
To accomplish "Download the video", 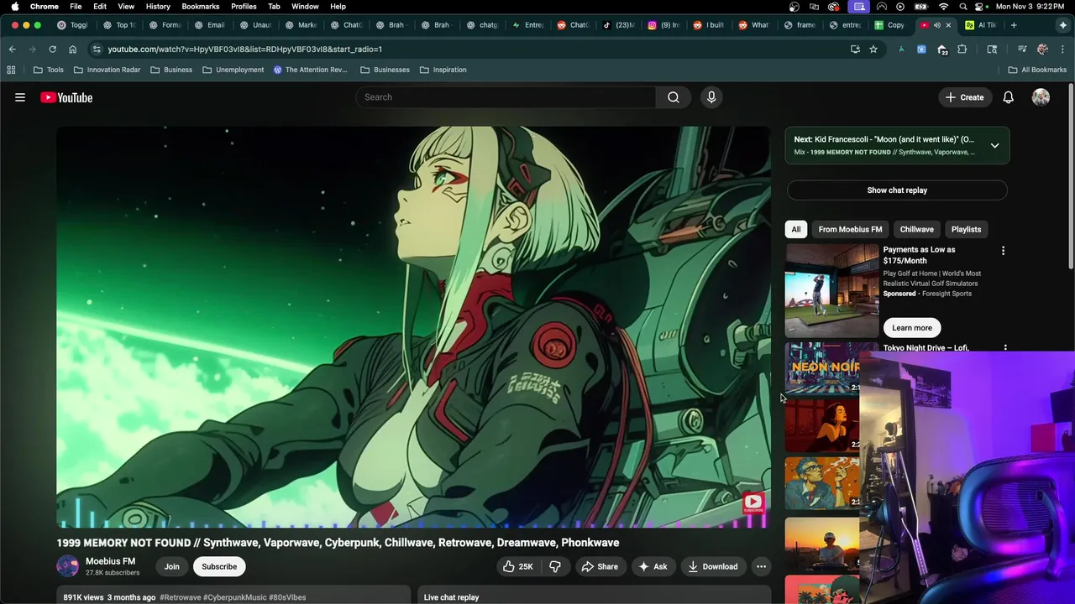I will pyautogui.click(x=712, y=566).
